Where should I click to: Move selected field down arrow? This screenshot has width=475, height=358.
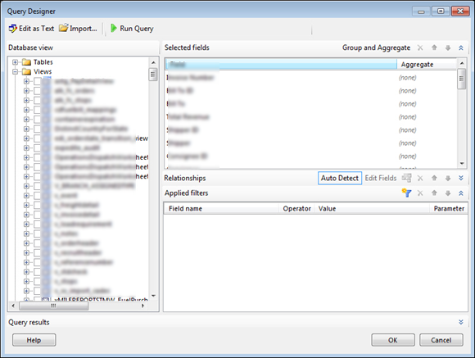pyautogui.click(x=448, y=48)
